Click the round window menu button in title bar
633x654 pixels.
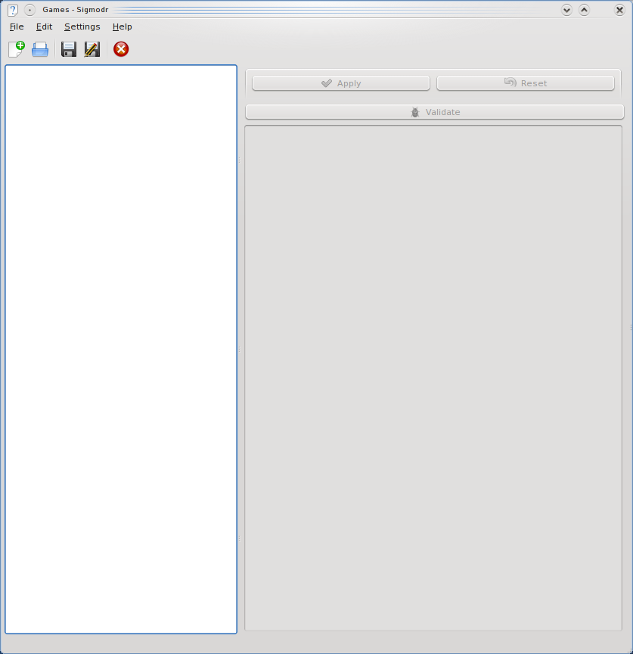click(x=29, y=10)
